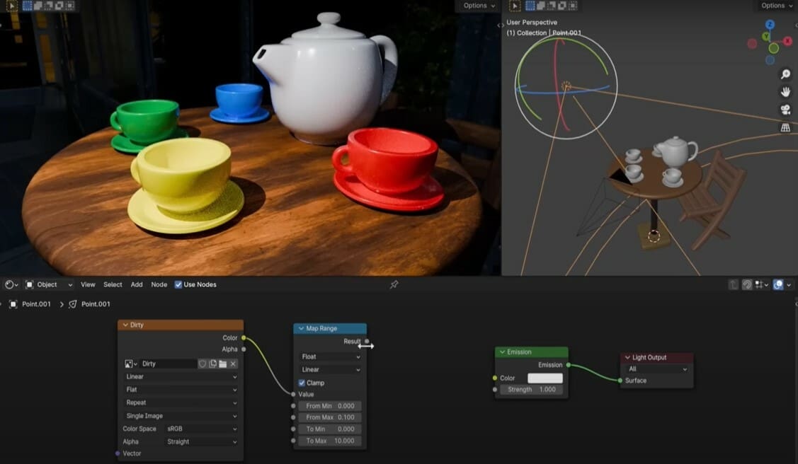This screenshot has width=798, height=464.
Task: Uncheck Clamp in the Map Range node
Action: tap(302, 383)
